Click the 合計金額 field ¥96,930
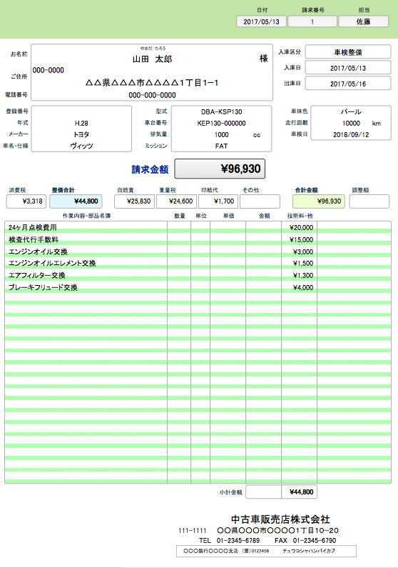The width and height of the screenshot is (398, 568). [319, 201]
